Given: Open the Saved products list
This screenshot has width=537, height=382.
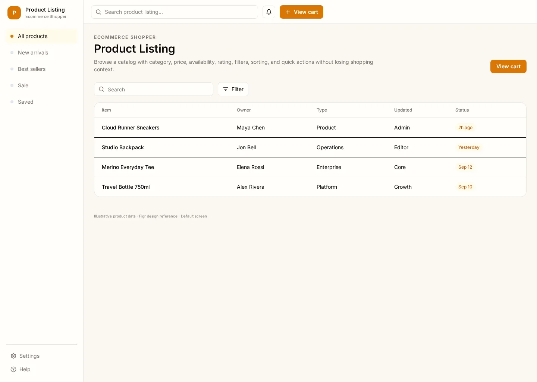Looking at the screenshot, I should point(42,102).
